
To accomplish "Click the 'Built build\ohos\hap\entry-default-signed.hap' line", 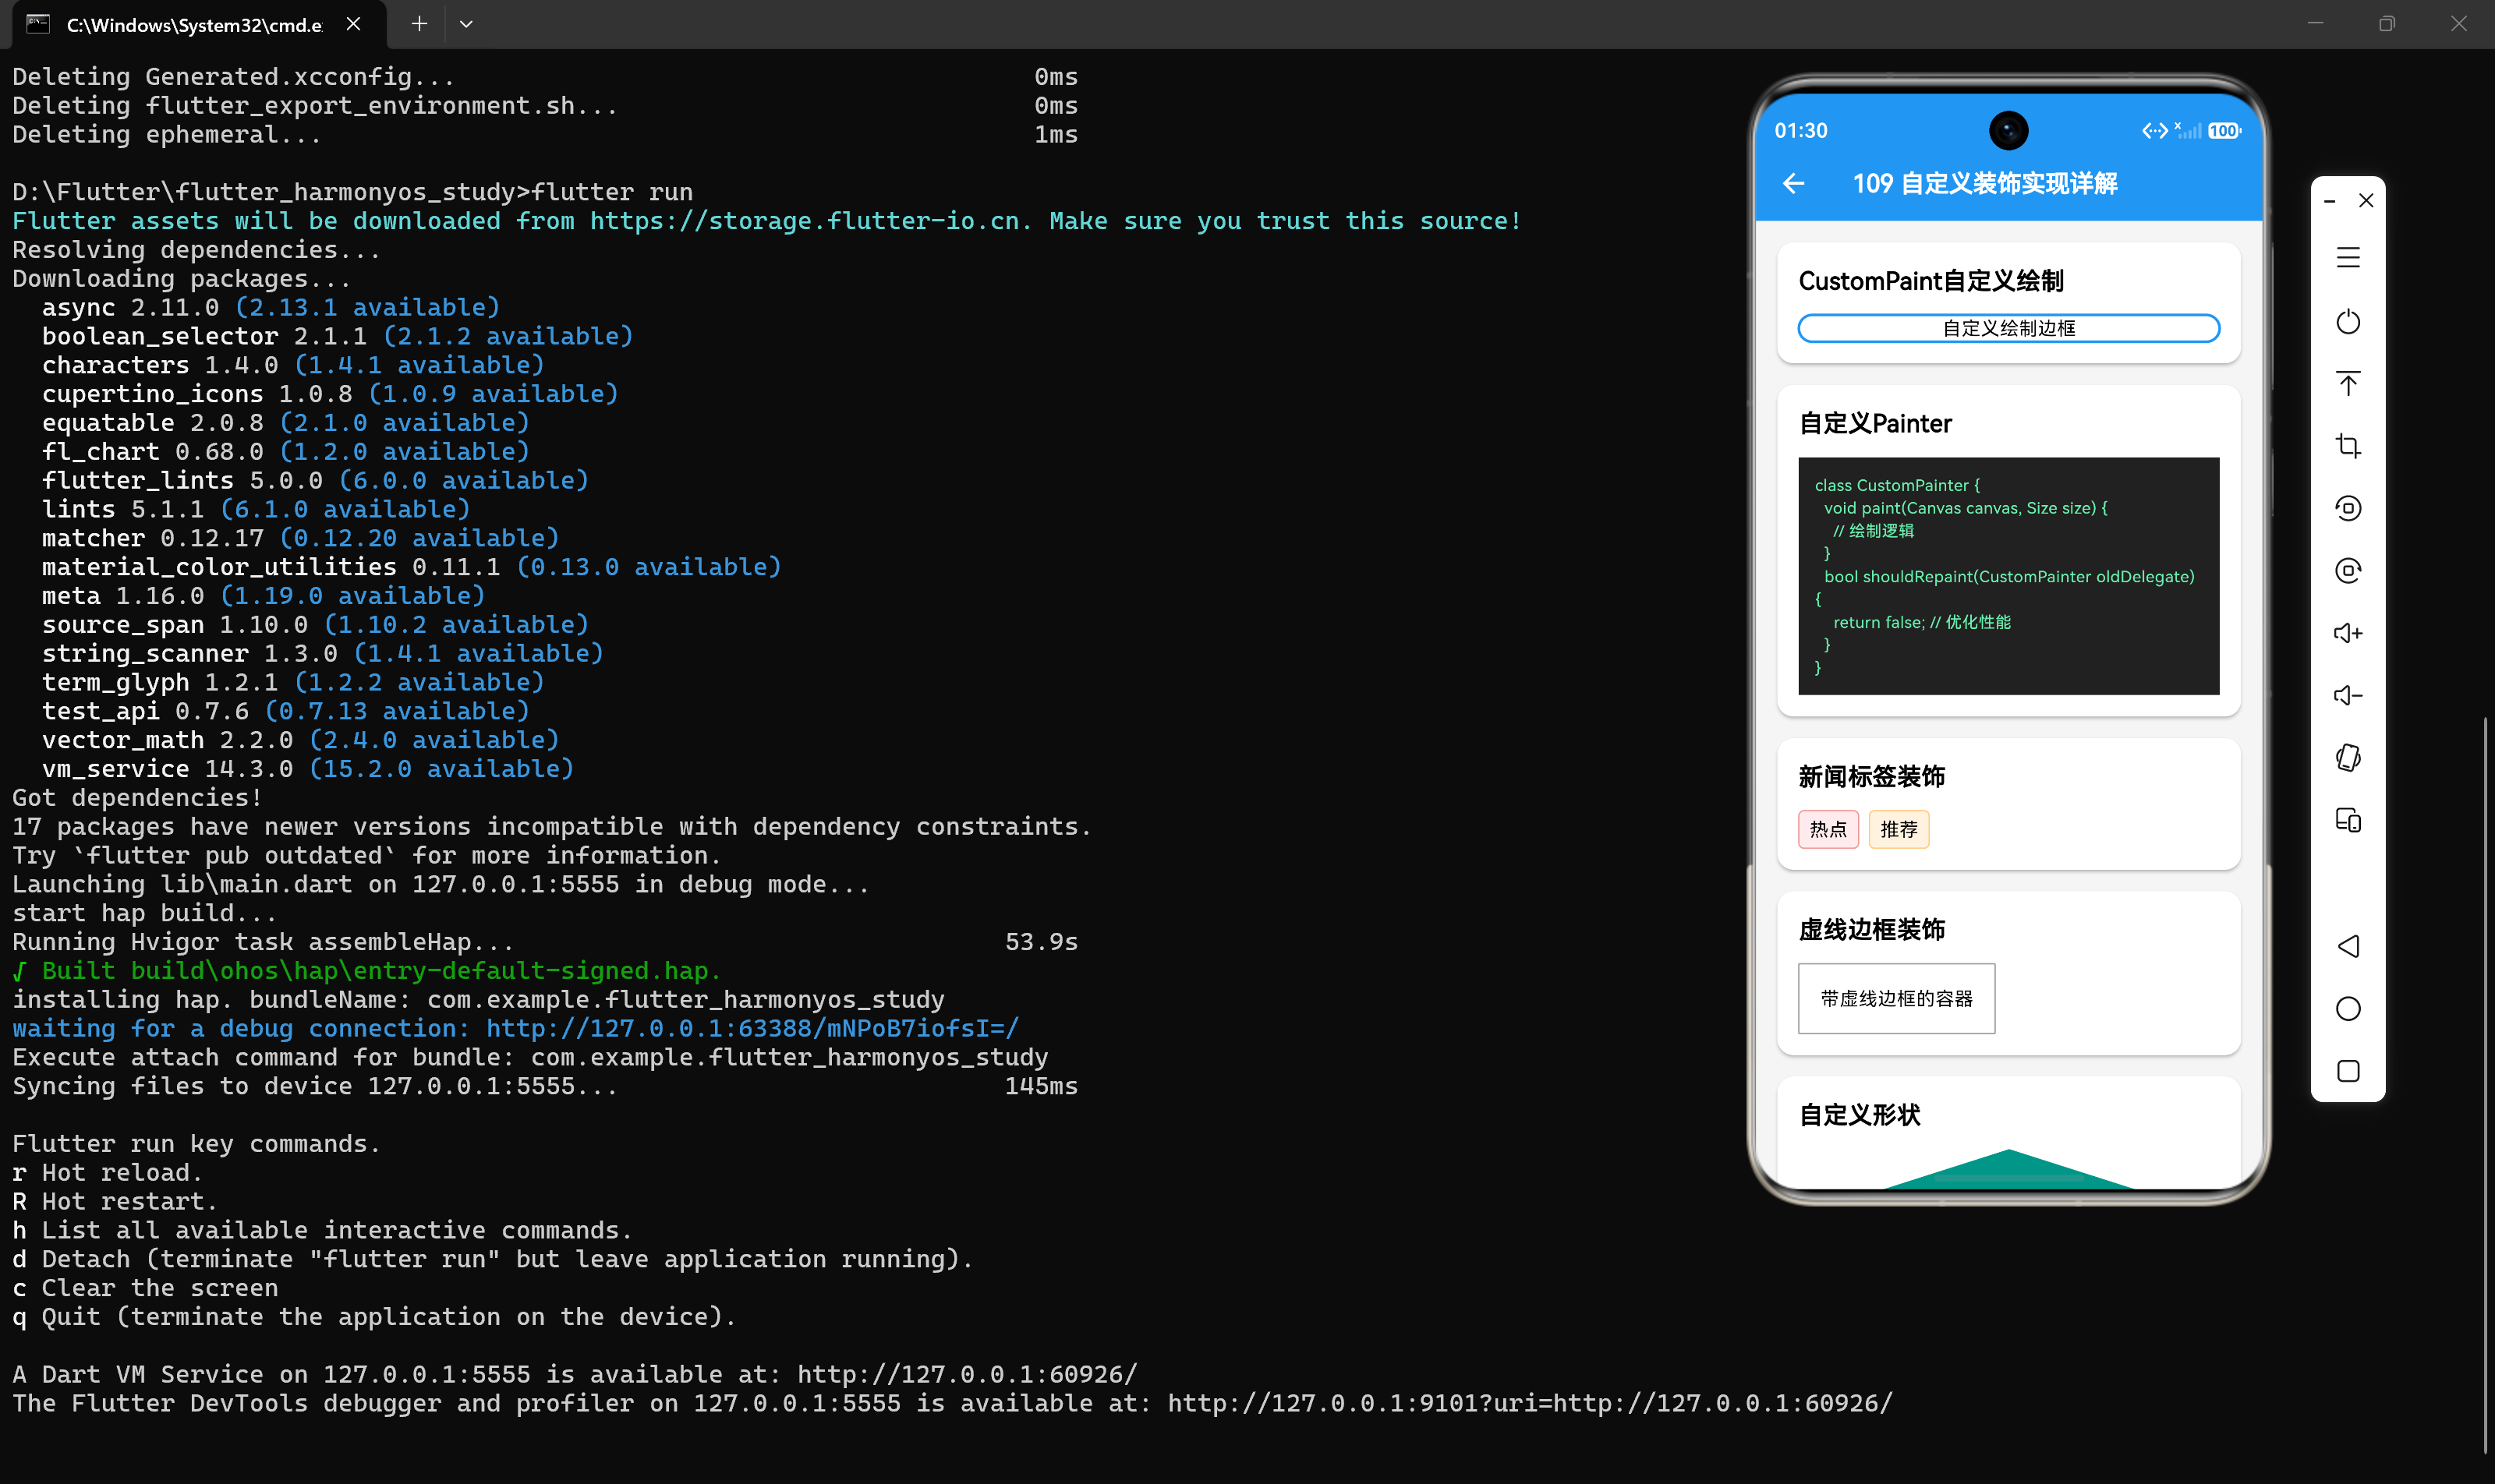I will click(x=366, y=971).
